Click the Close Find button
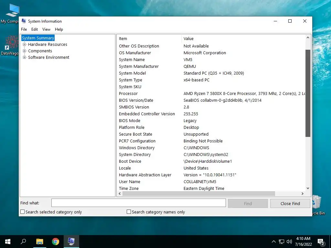The image size is (331, 248). click(290, 203)
